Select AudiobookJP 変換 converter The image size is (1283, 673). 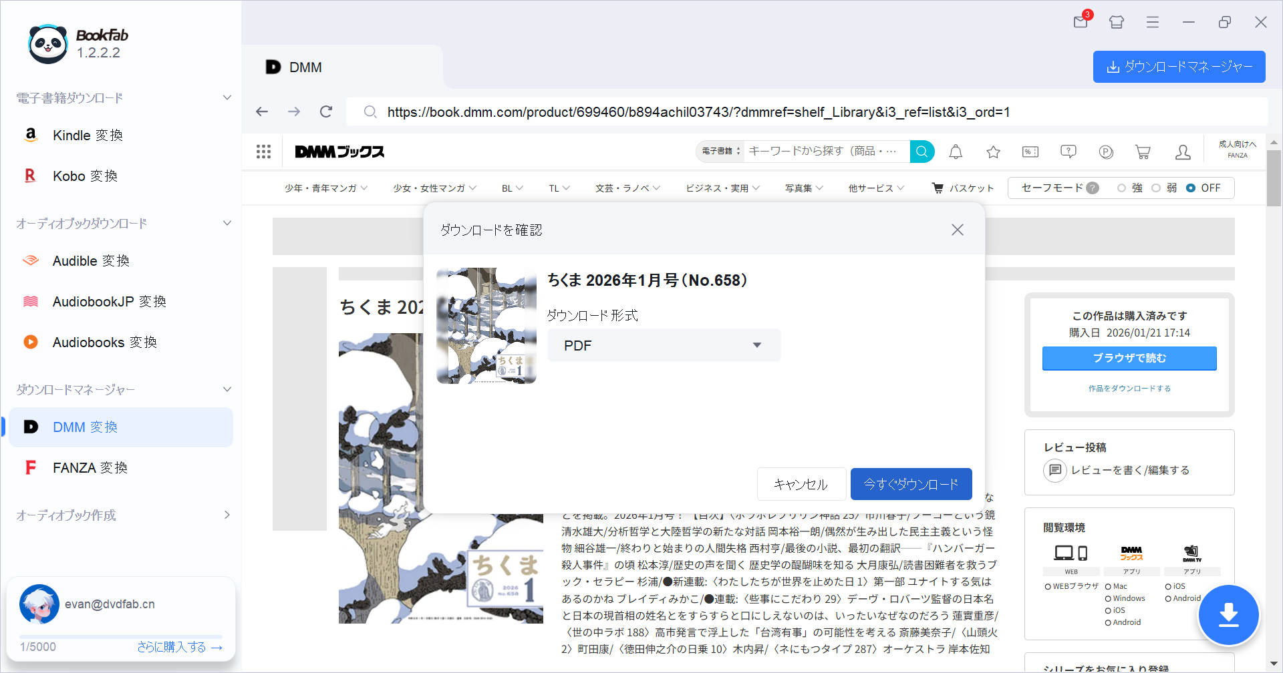pyautogui.click(x=109, y=301)
